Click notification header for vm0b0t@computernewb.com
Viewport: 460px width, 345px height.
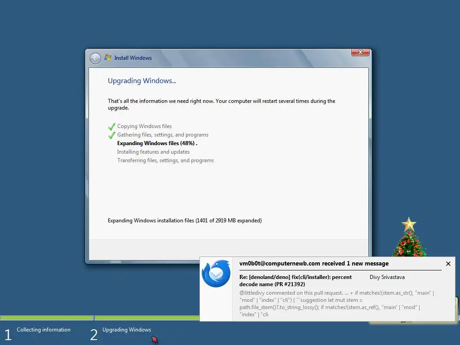tap(314, 263)
